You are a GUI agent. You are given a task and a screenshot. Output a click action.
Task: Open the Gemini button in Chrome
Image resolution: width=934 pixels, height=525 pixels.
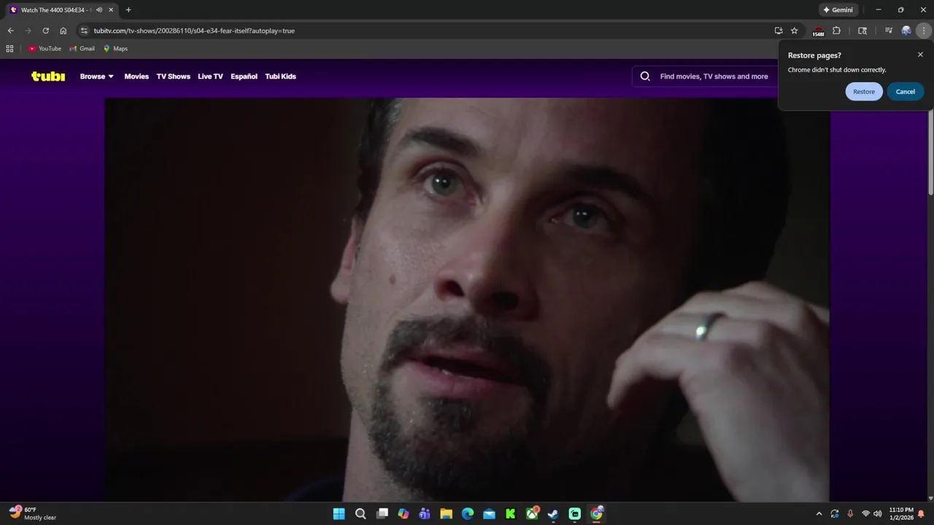tap(838, 10)
